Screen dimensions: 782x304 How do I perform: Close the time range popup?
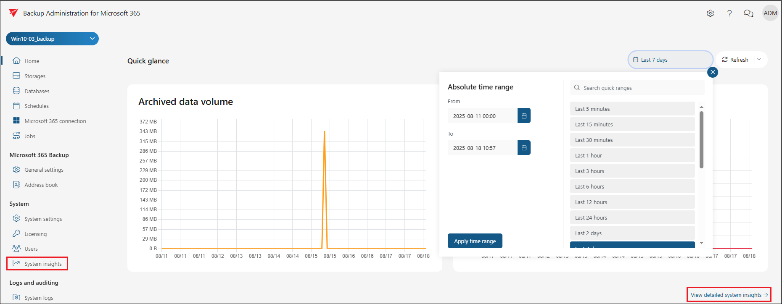tap(712, 72)
